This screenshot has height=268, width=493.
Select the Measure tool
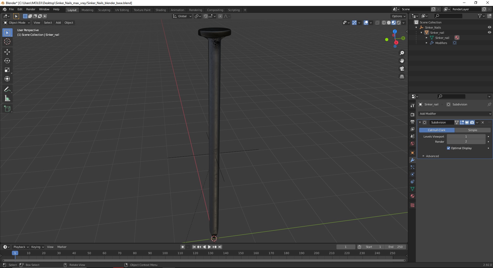click(7, 99)
